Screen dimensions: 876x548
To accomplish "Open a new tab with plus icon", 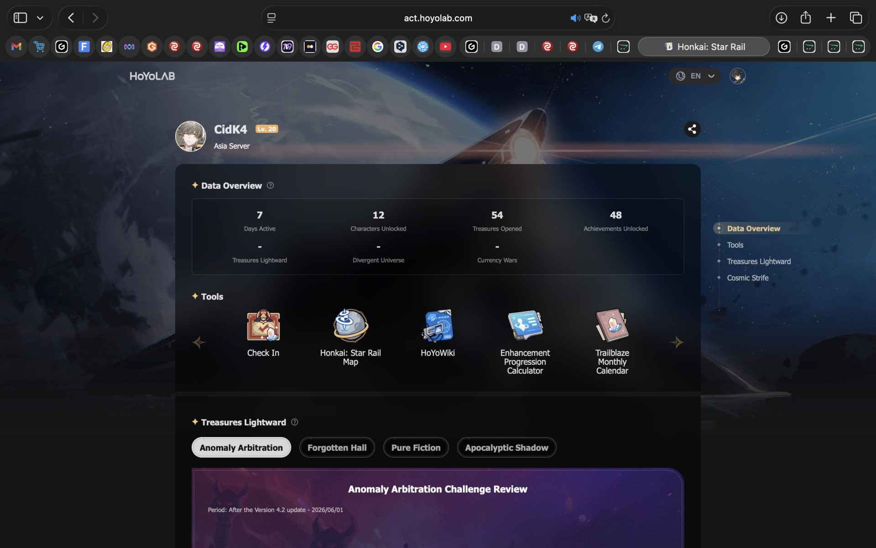I will pyautogui.click(x=831, y=18).
